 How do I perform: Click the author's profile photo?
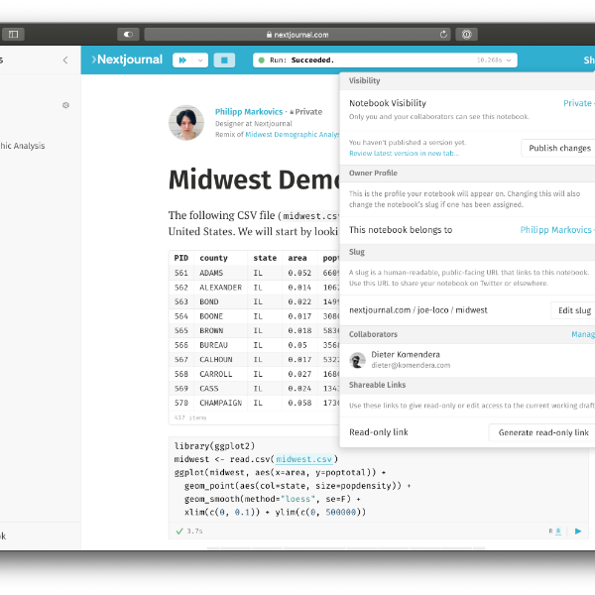186,123
